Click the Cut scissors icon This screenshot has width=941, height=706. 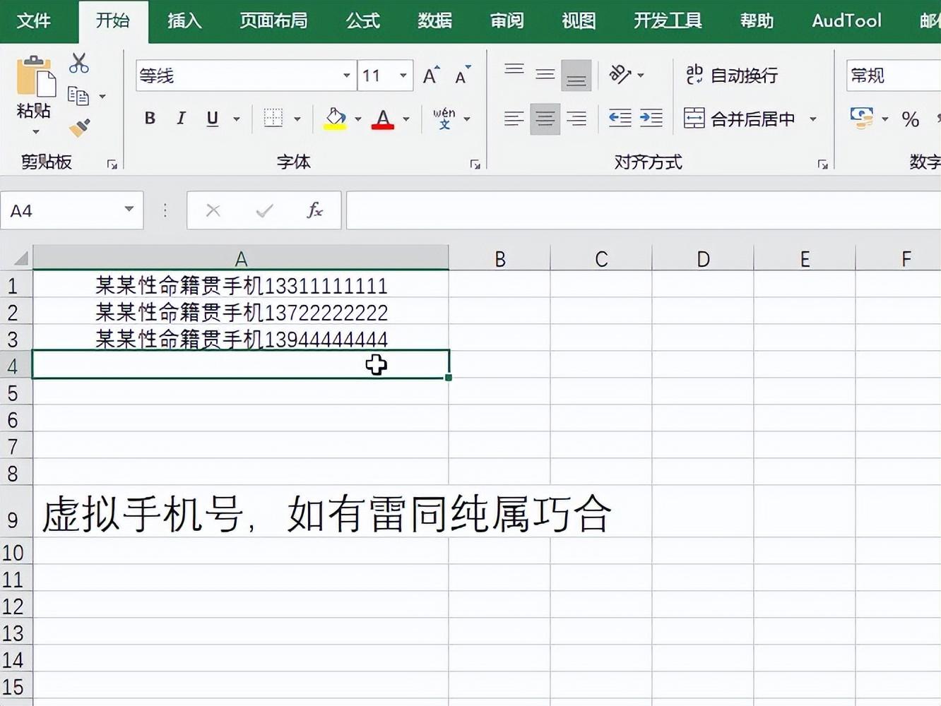[x=78, y=64]
